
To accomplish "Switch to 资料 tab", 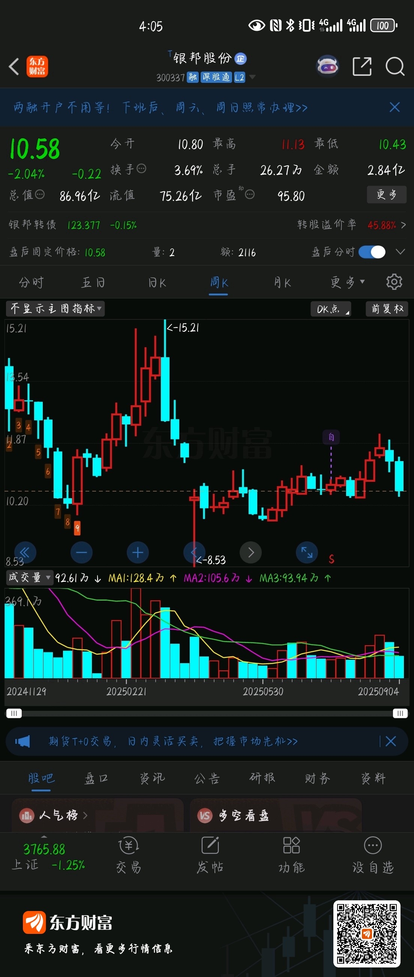I will pos(373,778).
